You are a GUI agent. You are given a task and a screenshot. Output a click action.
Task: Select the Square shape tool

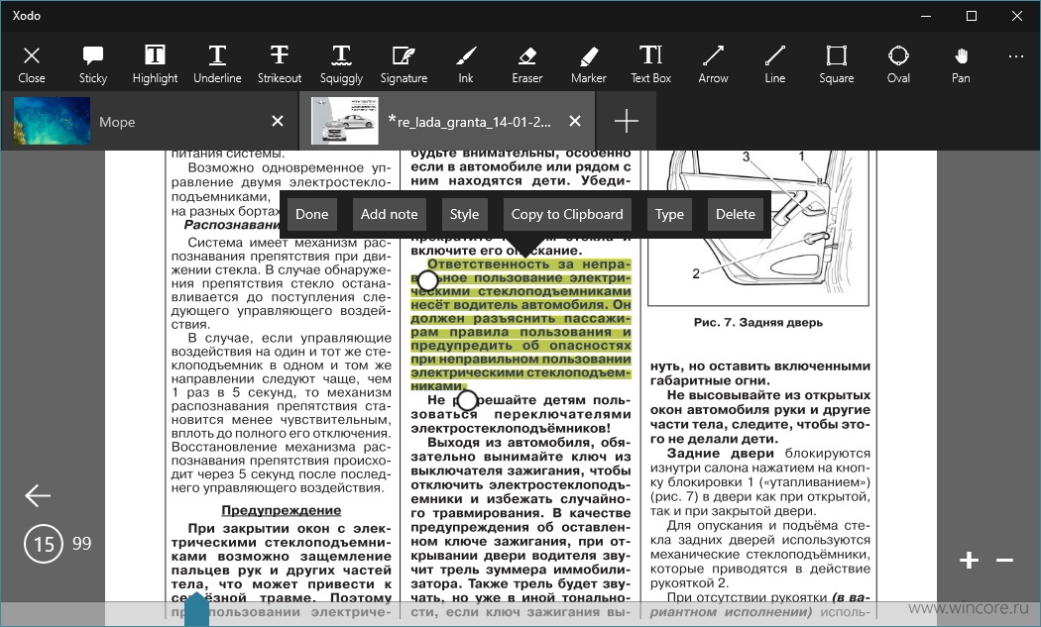(837, 64)
